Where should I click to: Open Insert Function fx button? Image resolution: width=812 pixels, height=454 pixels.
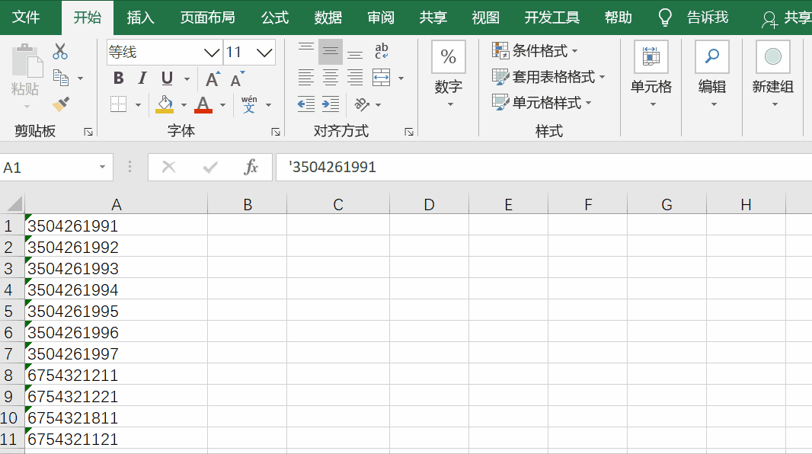pyautogui.click(x=251, y=168)
